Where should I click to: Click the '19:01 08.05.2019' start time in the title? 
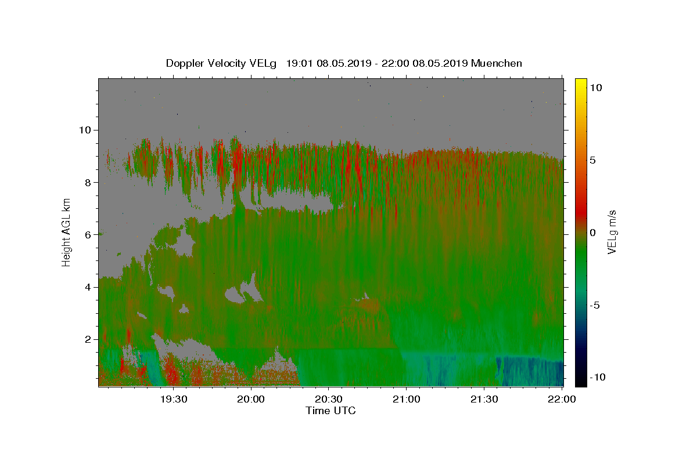click(x=328, y=63)
